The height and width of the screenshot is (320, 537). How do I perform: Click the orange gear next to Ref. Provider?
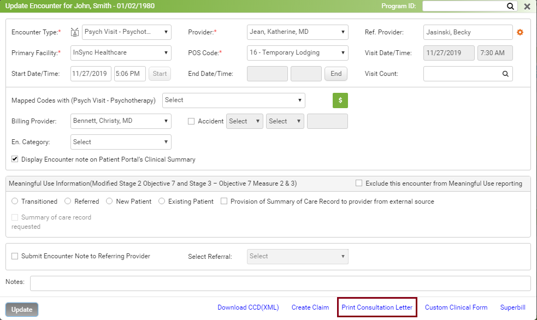tap(520, 32)
